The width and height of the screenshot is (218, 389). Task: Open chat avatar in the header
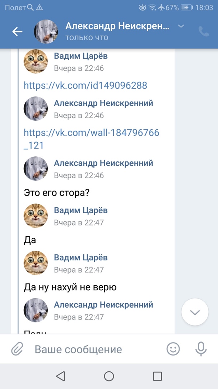tap(46, 32)
